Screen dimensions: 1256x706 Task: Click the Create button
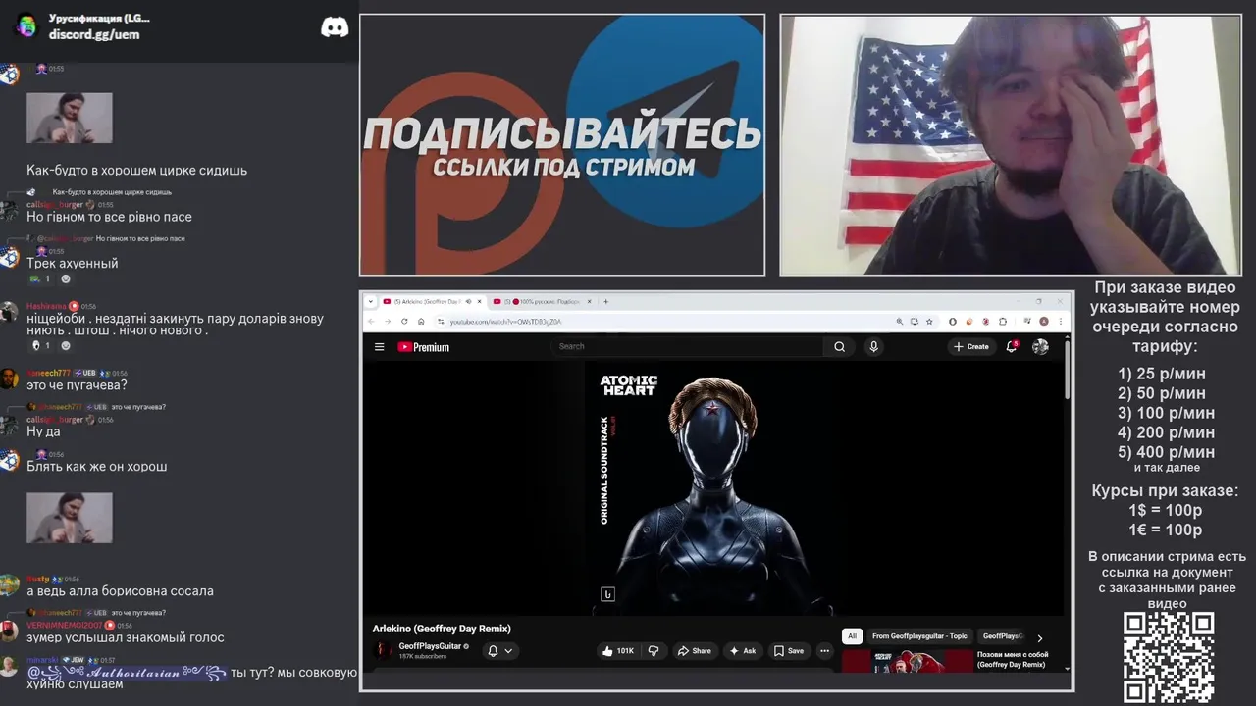tap(970, 346)
